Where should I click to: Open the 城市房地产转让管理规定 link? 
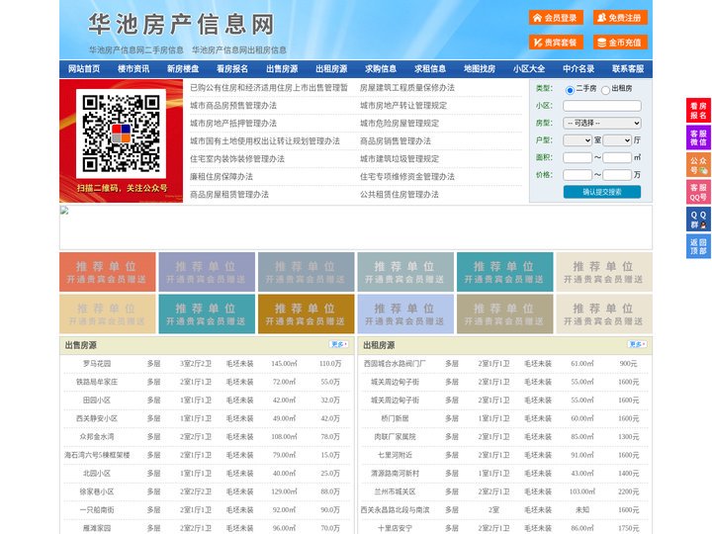pyautogui.click(x=403, y=106)
